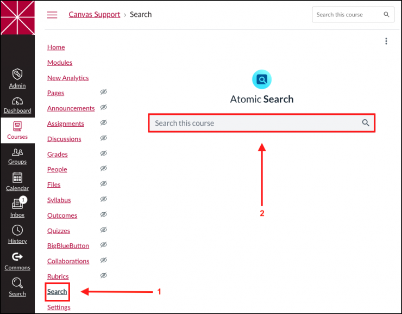
Task: Click the top-right Search this course box
Action: pos(348,15)
